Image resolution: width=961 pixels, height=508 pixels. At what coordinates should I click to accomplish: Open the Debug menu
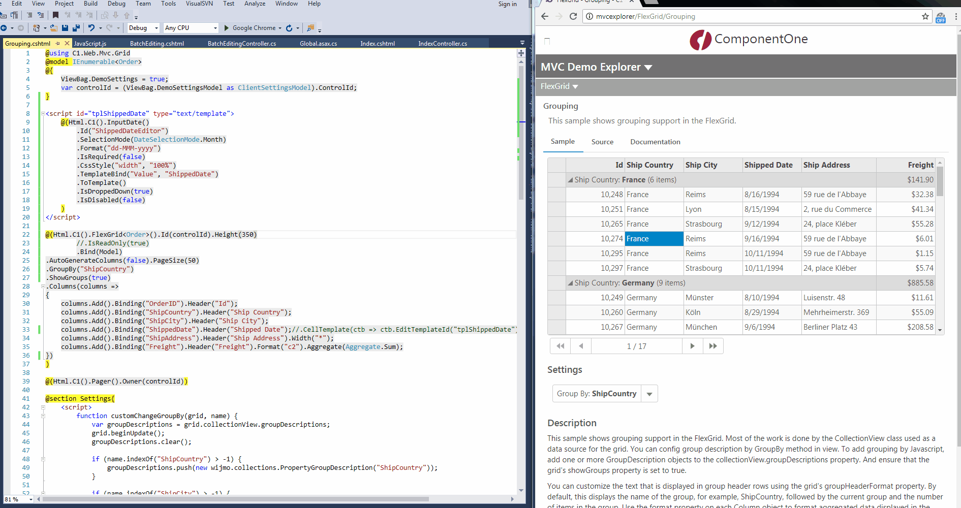pos(116,4)
